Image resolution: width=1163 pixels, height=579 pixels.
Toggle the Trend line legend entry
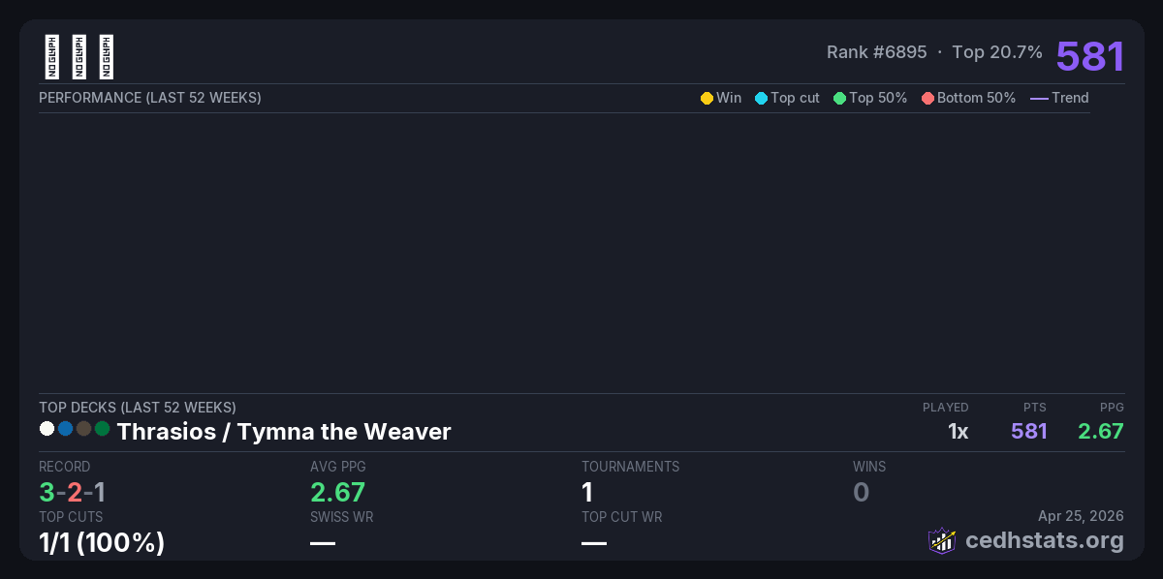(x=1059, y=98)
